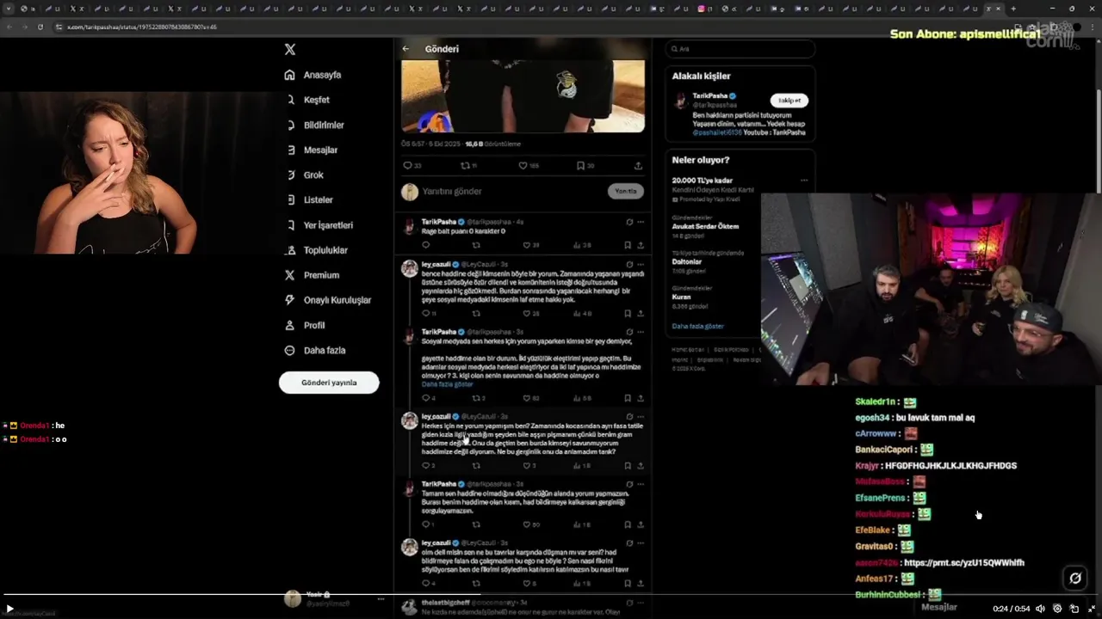
Task: Open Bildirimler notifications
Action: 314,125
